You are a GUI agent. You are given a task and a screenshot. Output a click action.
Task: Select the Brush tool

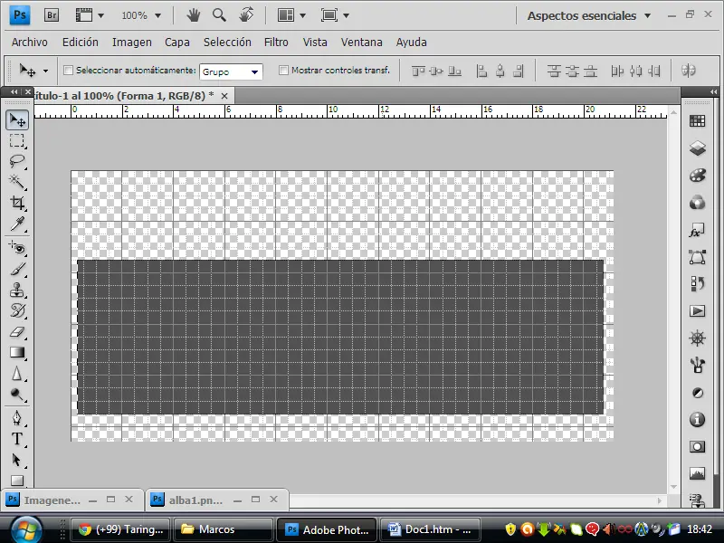click(x=17, y=269)
